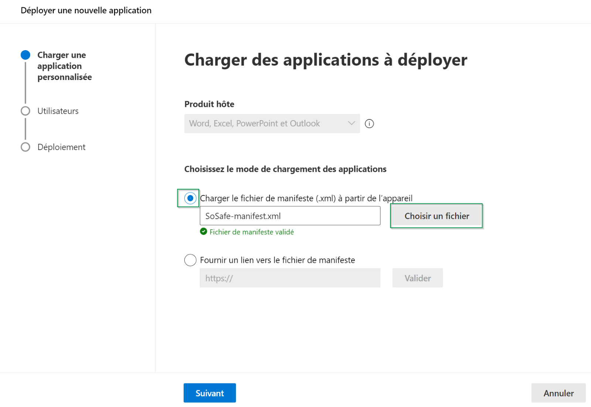
Task: Click the filled blue step circle indicator
Action: tap(25, 55)
